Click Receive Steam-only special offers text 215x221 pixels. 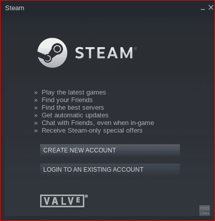[x=92, y=131]
